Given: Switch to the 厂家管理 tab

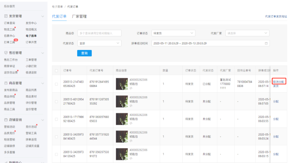Looking at the screenshot, I should (79, 16).
